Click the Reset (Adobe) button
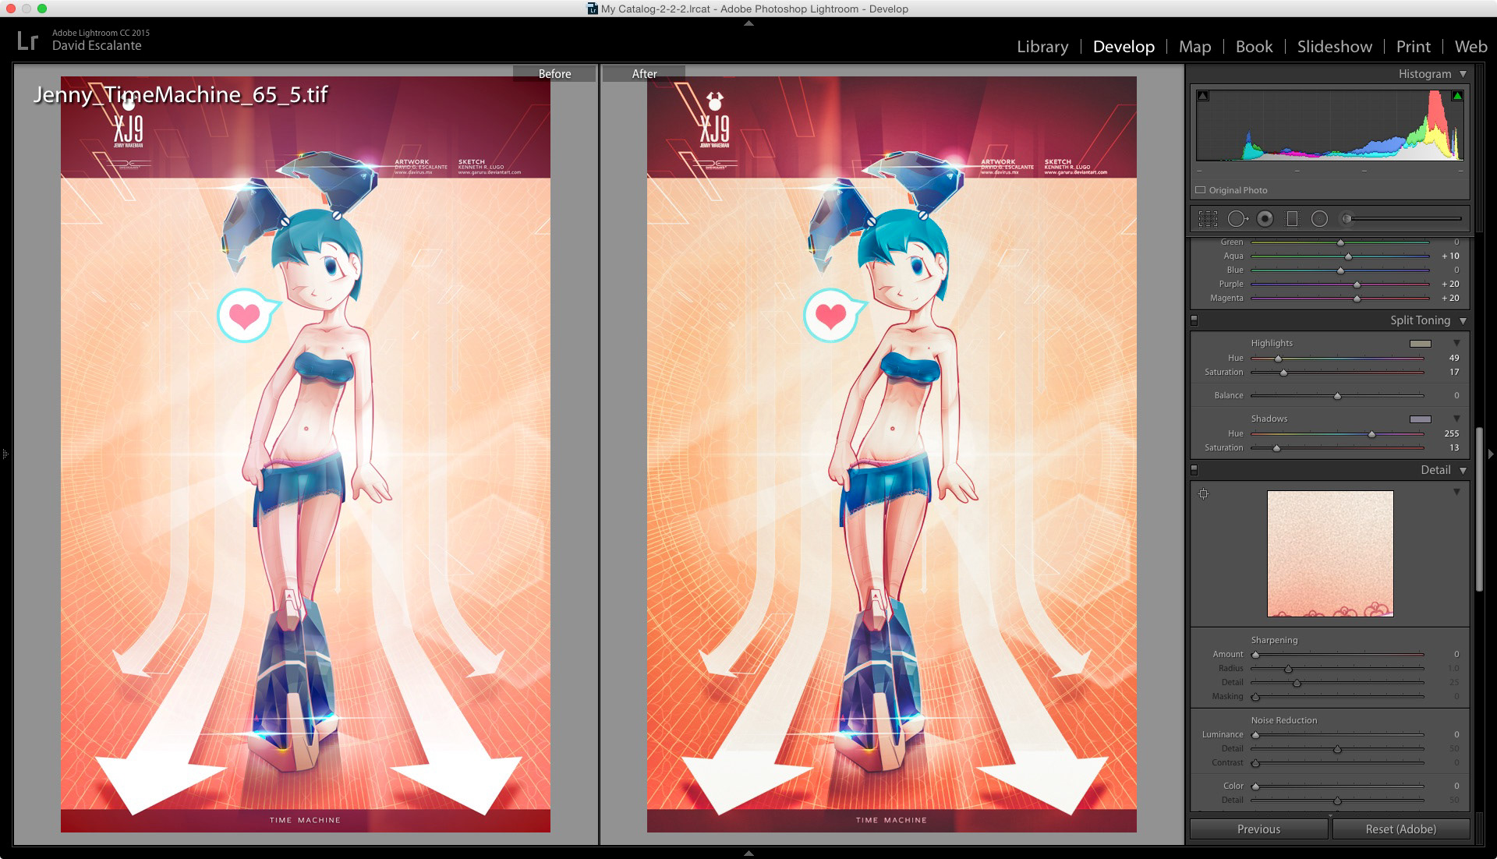Screen dimensions: 1497x859 coord(1400,829)
